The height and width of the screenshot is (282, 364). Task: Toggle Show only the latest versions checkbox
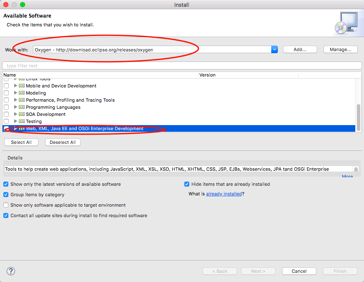pyautogui.click(x=6, y=184)
